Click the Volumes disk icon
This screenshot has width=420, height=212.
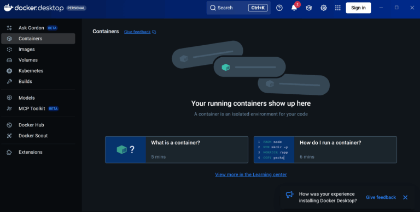[9, 60]
